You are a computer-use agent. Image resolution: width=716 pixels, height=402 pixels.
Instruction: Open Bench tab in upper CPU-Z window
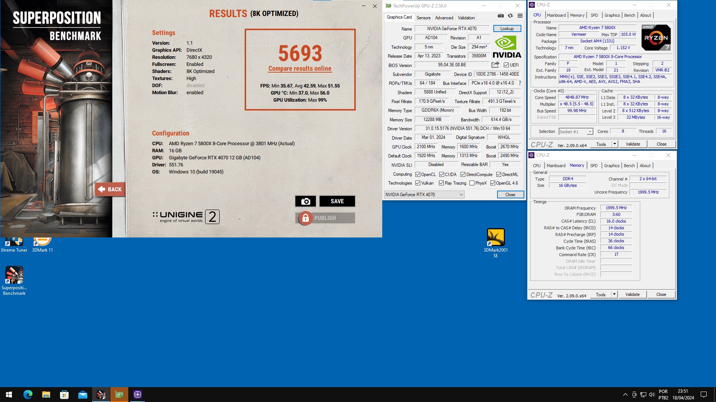pos(629,15)
